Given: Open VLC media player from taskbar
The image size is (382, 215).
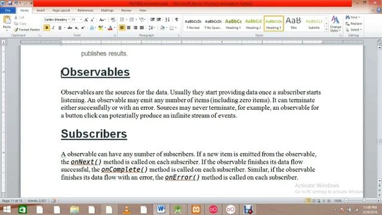Looking at the screenshot, I should coord(127,210).
